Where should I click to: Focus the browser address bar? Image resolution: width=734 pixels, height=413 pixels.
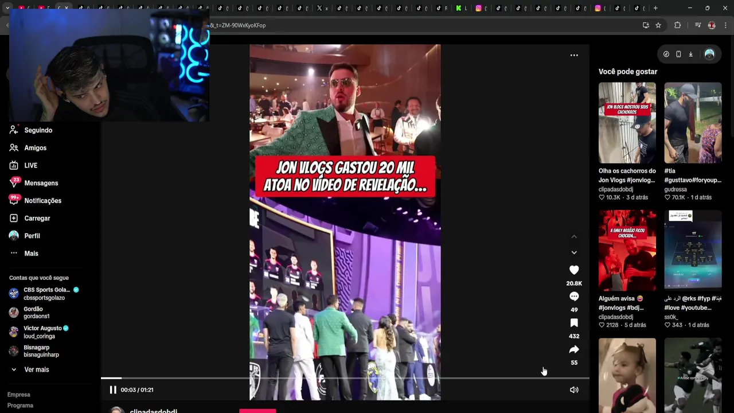(424, 25)
